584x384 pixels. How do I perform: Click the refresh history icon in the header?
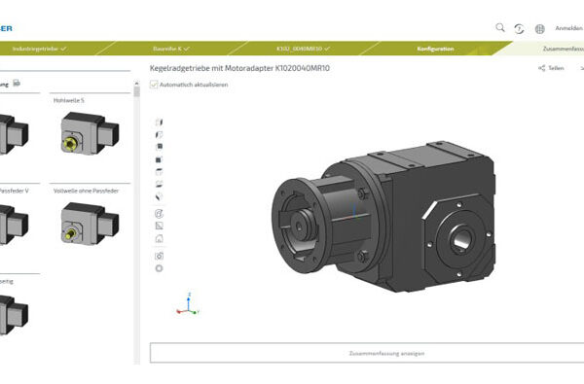[519, 28]
